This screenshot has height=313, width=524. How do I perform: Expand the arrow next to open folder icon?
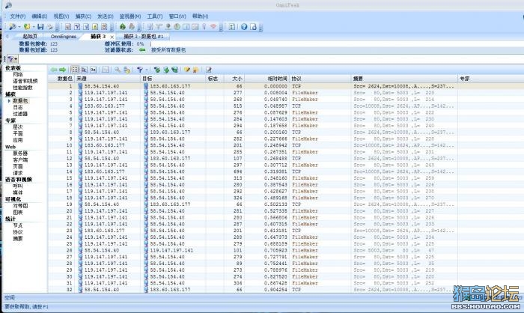point(34,27)
